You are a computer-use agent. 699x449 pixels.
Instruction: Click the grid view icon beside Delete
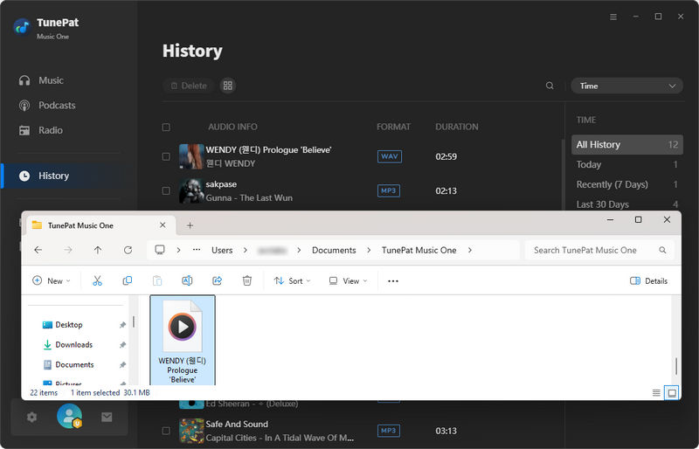(x=228, y=86)
